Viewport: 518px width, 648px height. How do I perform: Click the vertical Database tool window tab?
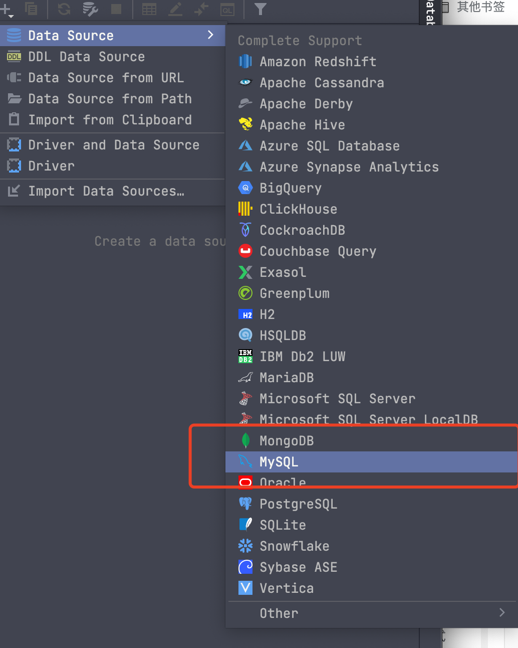430,12
